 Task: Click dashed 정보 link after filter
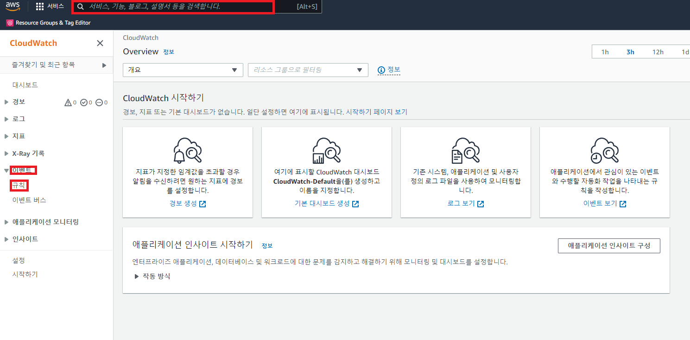(x=394, y=70)
